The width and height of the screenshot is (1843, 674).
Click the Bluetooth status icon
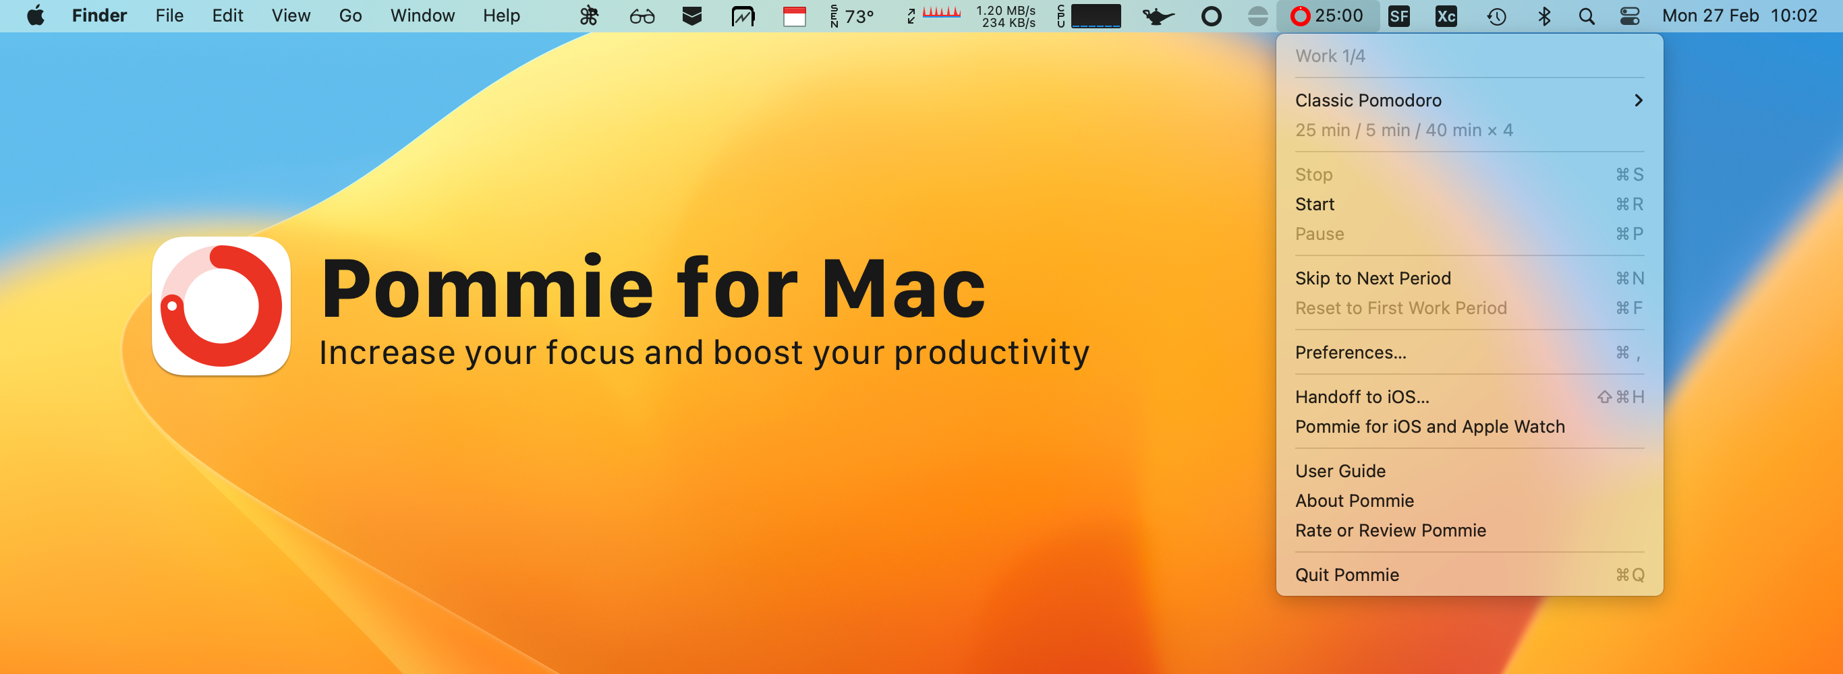tap(1543, 16)
